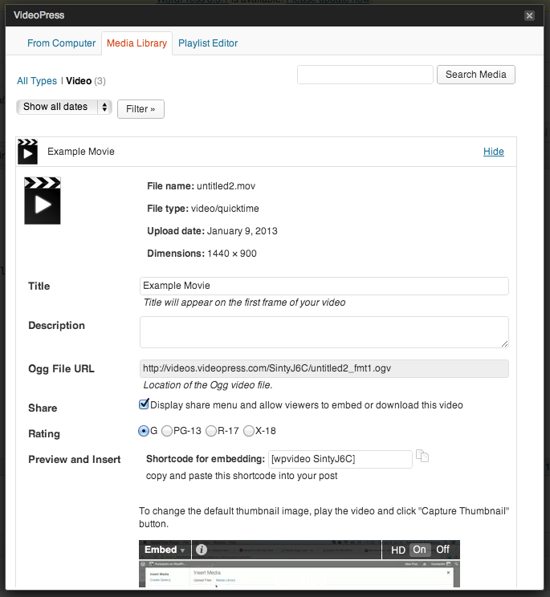The width and height of the screenshot is (550, 597).
Task: Click the Filter button
Action: [x=141, y=109]
